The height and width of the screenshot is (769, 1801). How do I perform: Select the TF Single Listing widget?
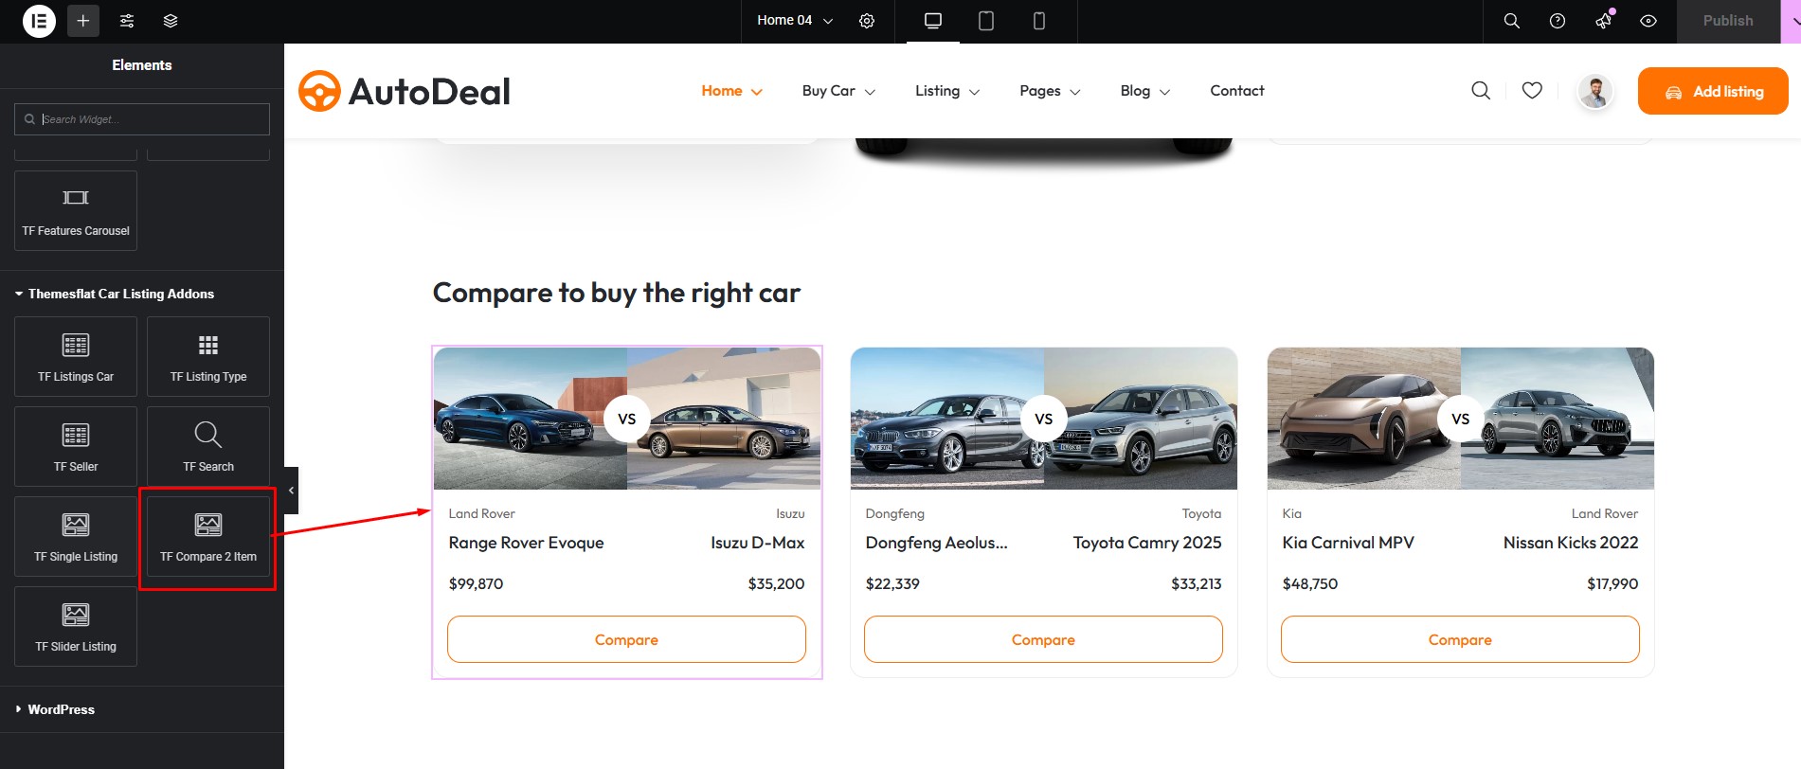point(76,536)
